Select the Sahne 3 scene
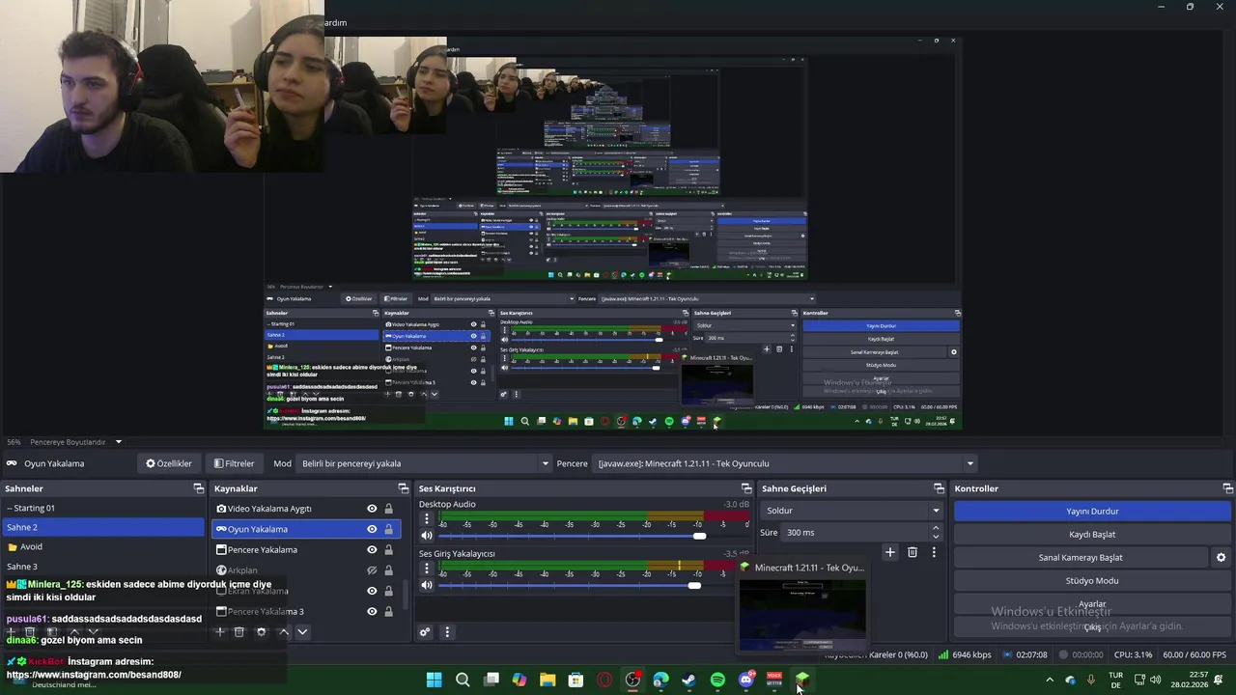 pyautogui.click(x=103, y=567)
